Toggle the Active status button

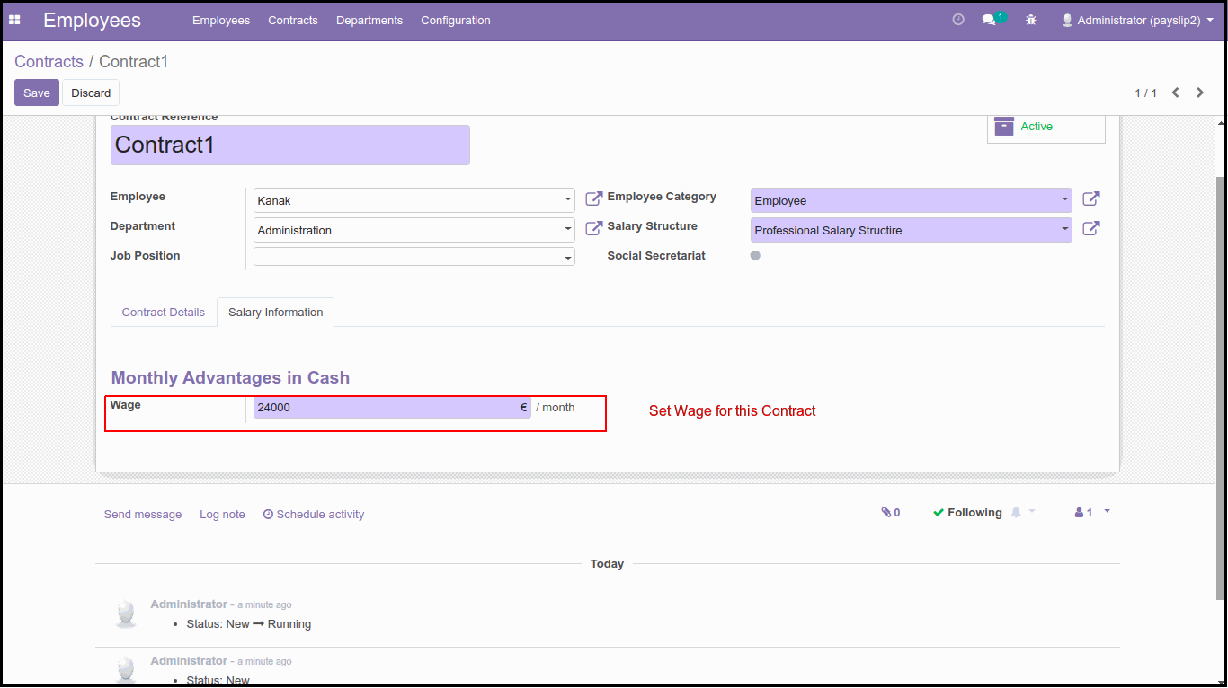1046,127
